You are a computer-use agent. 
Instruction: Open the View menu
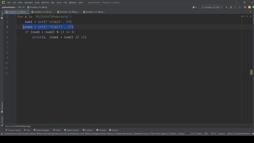pyautogui.click(x=20, y=3)
